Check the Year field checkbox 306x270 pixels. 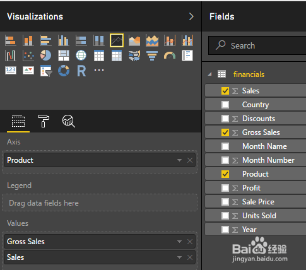tap(225, 230)
